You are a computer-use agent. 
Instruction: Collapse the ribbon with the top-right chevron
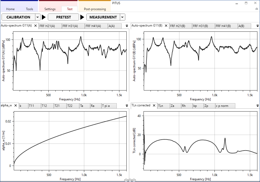point(257,9)
